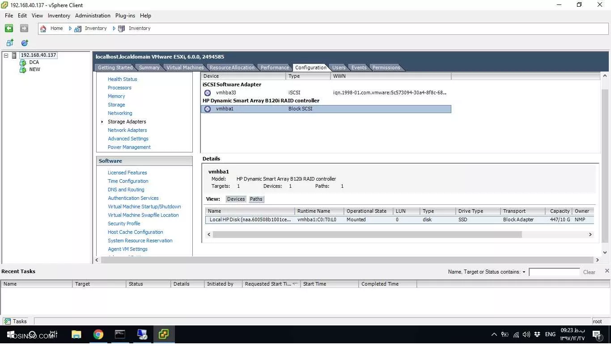Click the vSphere Client taskbar icon
Image resolution: width=611 pixels, height=346 pixels.
[164, 334]
